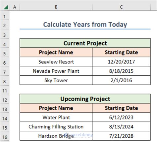
Task: Expand hidden rows between 8 and 11
Action: click(4, 85)
